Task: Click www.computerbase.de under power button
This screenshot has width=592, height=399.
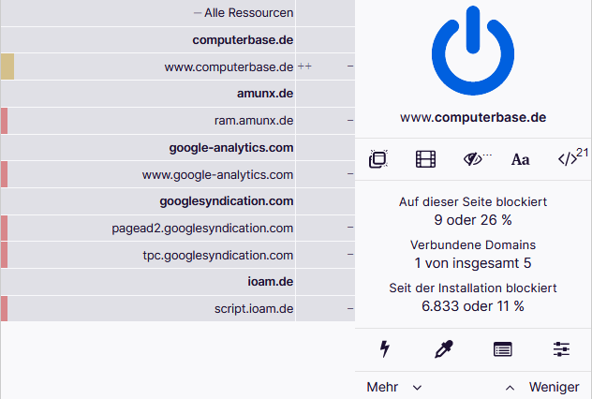Action: click(473, 117)
